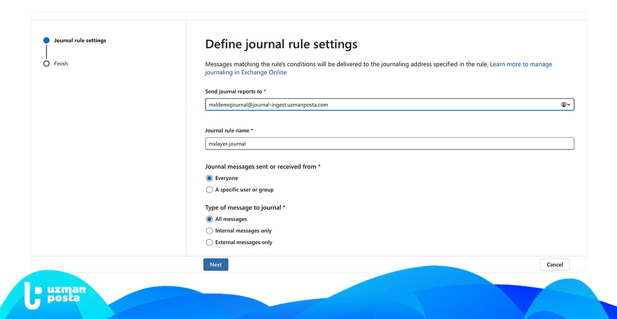This screenshot has width=617, height=319.
Task: Go to the Journal rule settings step label
Action: tap(80, 41)
